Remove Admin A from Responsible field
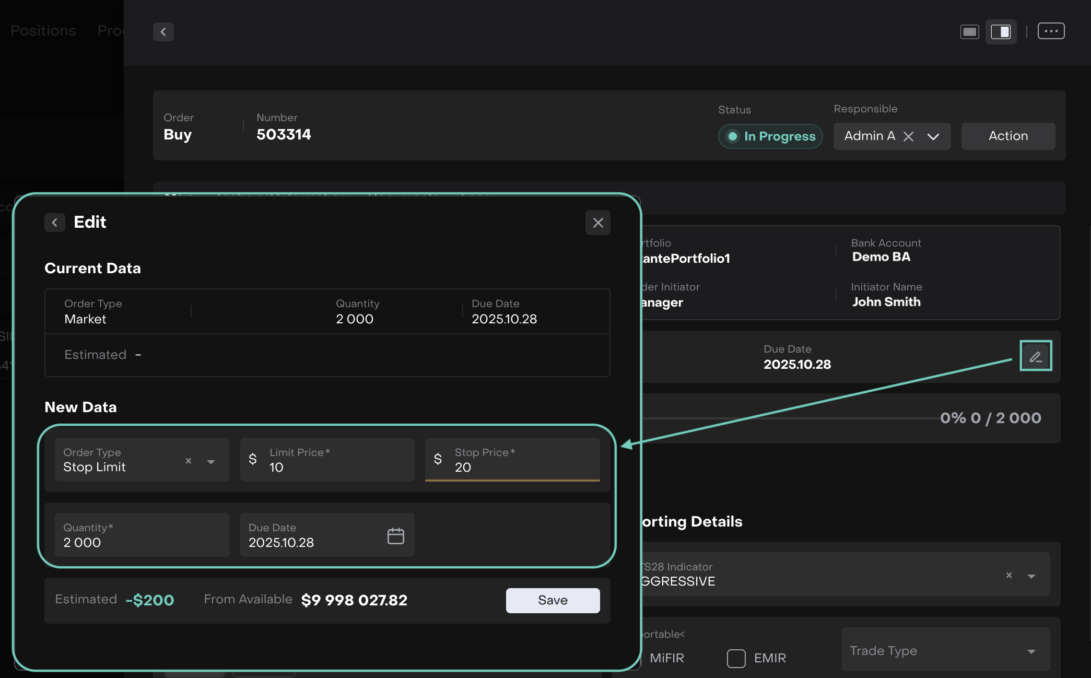This screenshot has width=1091, height=678. coord(909,136)
